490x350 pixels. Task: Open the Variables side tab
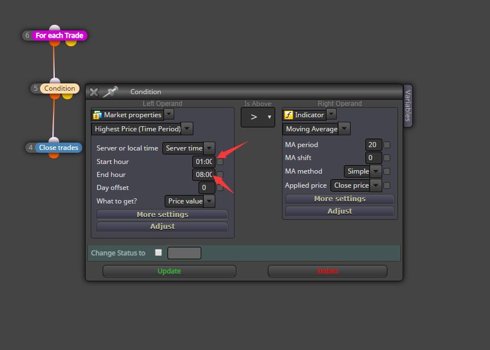click(x=408, y=105)
